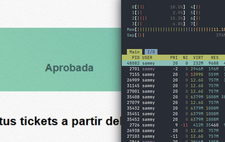225x142 pixels.
Task: Select process row with PID 2701
Action: tap(173, 69)
